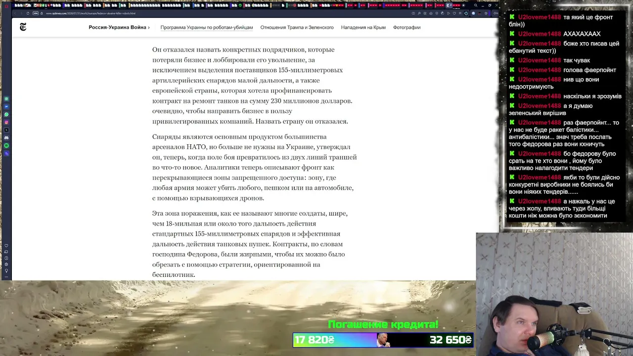The width and height of the screenshot is (633, 356).
Task: Click the lightbulb icon in lower sidebar
Action: click(x=6, y=271)
